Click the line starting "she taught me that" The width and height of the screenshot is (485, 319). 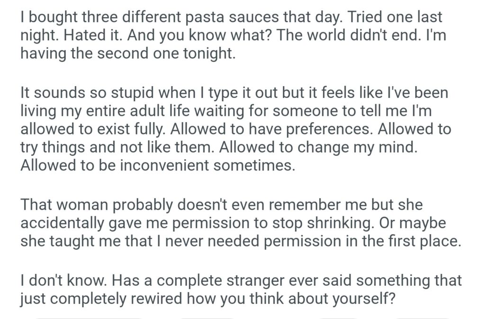click(x=241, y=241)
